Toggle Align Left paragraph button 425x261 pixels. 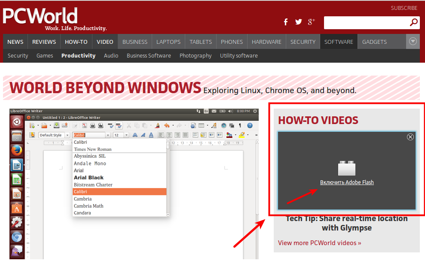161,135
